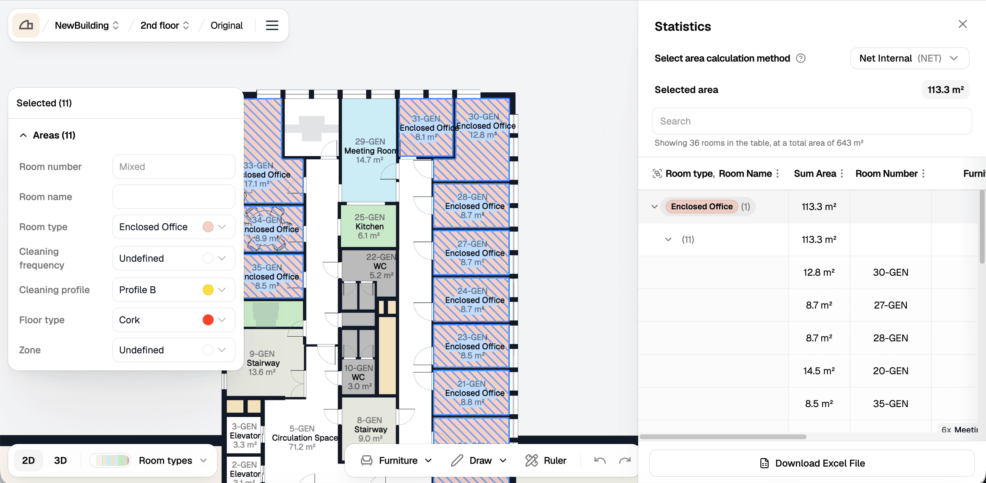This screenshot has height=483, width=986.
Task: Click the 29-GEN Meeting Room on plan
Action: coord(369,150)
